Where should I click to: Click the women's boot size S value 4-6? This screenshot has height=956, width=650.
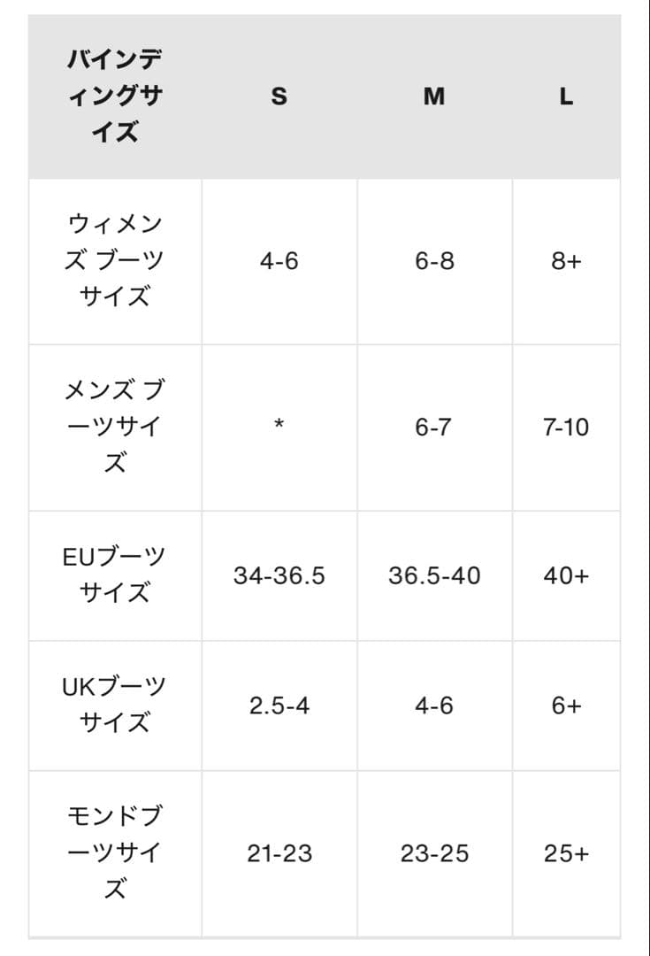tap(279, 261)
